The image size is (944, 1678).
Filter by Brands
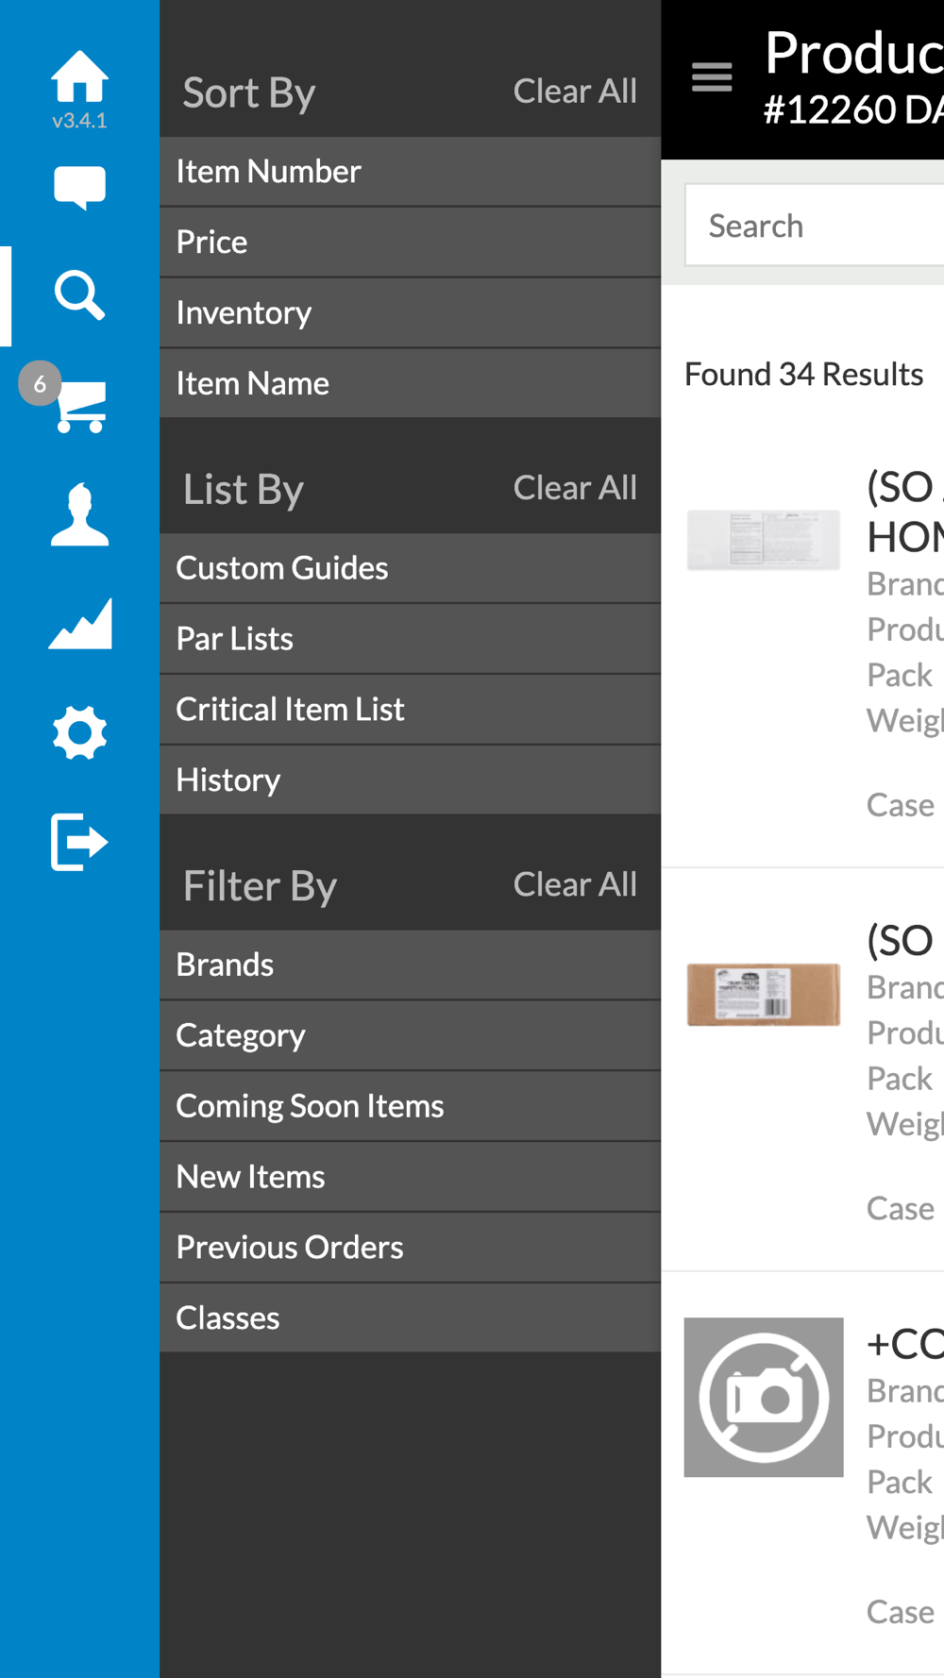coord(410,965)
